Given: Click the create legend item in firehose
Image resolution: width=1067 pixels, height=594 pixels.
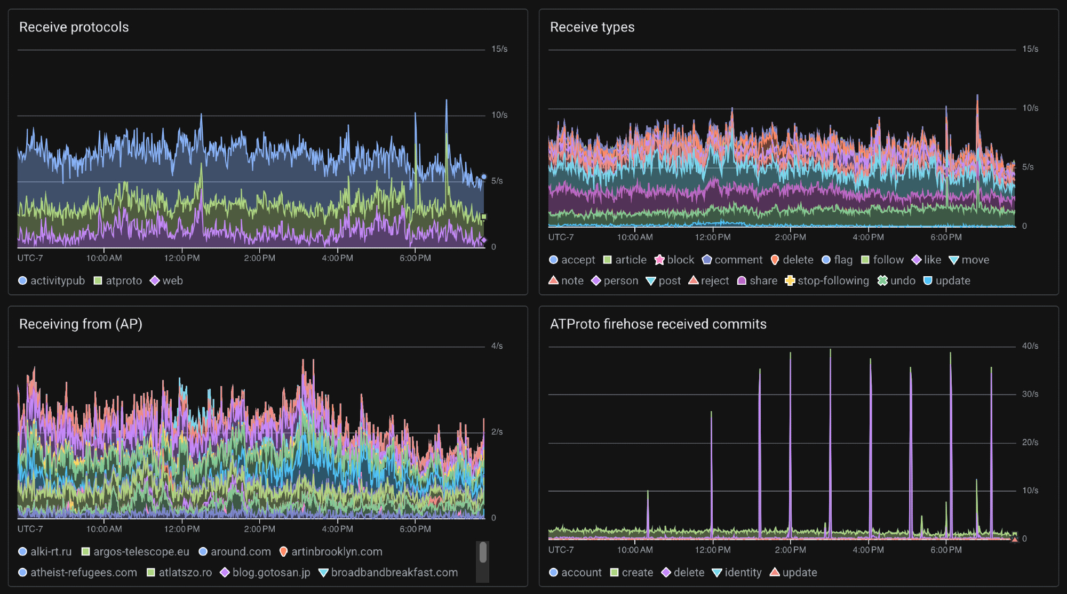Looking at the screenshot, I should point(637,572).
